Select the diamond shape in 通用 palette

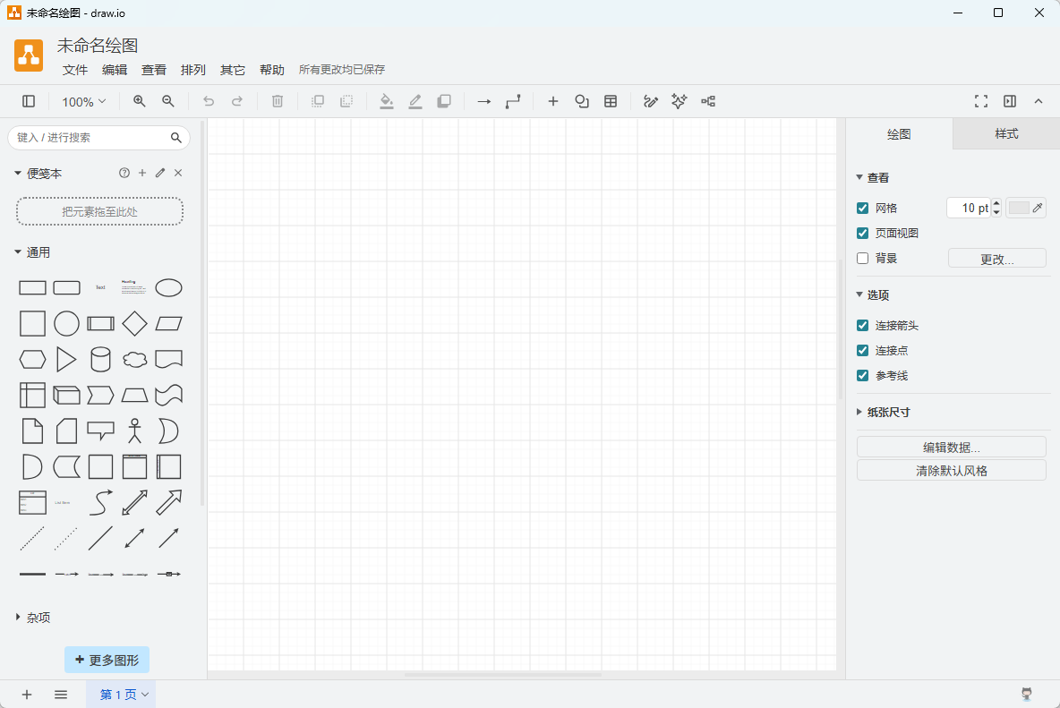click(x=134, y=324)
